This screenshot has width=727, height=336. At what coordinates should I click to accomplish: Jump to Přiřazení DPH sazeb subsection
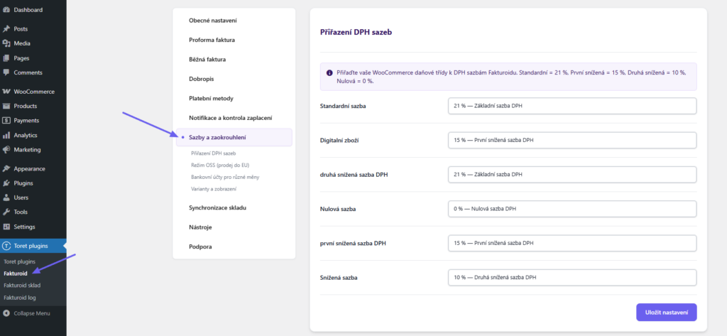coord(214,153)
